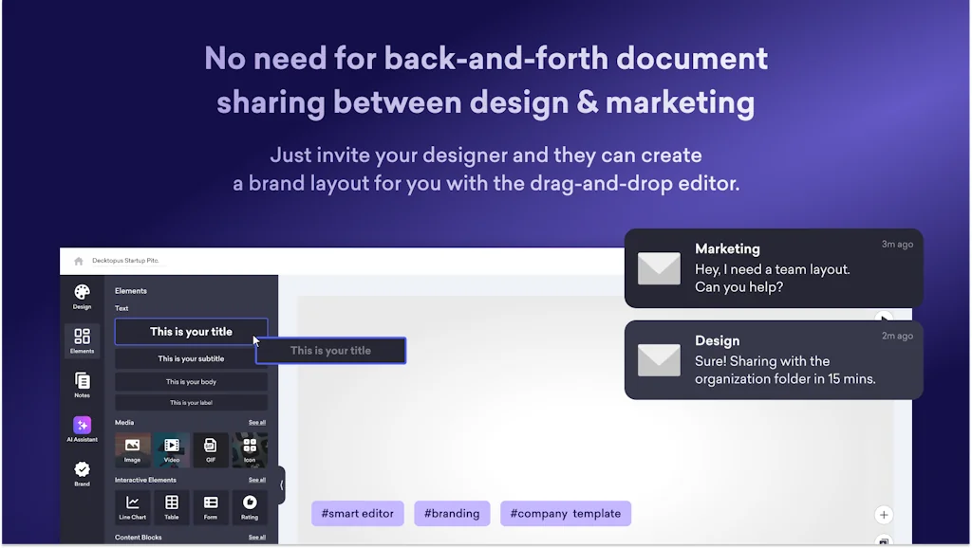Click the '#branding' tag
The width and height of the screenshot is (972, 548).
pos(452,514)
